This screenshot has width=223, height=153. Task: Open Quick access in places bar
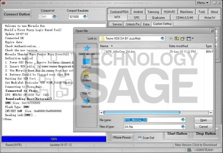pos(86,51)
